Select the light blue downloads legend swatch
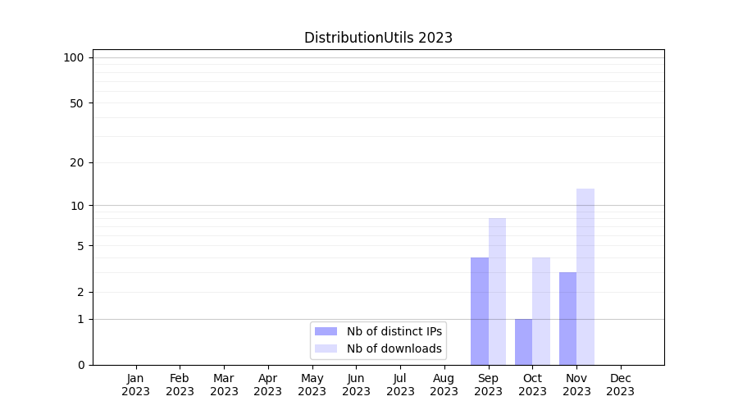The image size is (738, 410). pos(326,348)
